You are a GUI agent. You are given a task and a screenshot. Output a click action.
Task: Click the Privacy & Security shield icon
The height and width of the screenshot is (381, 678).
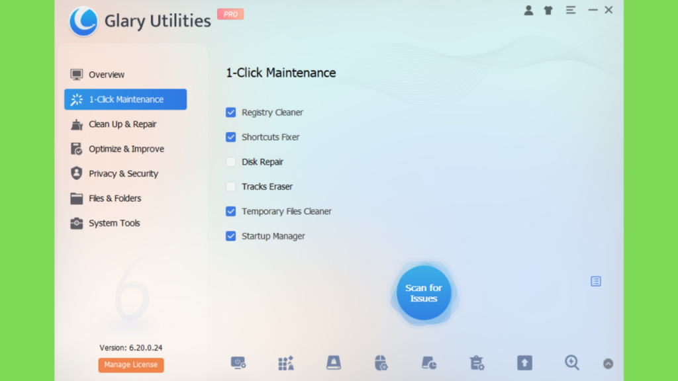pyautogui.click(x=77, y=173)
